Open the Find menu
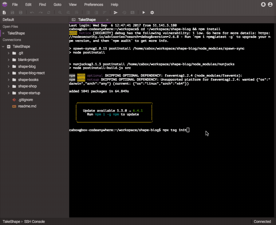 42,5
